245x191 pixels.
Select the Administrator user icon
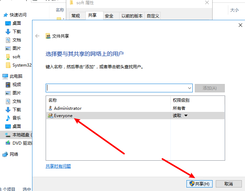[51, 108]
